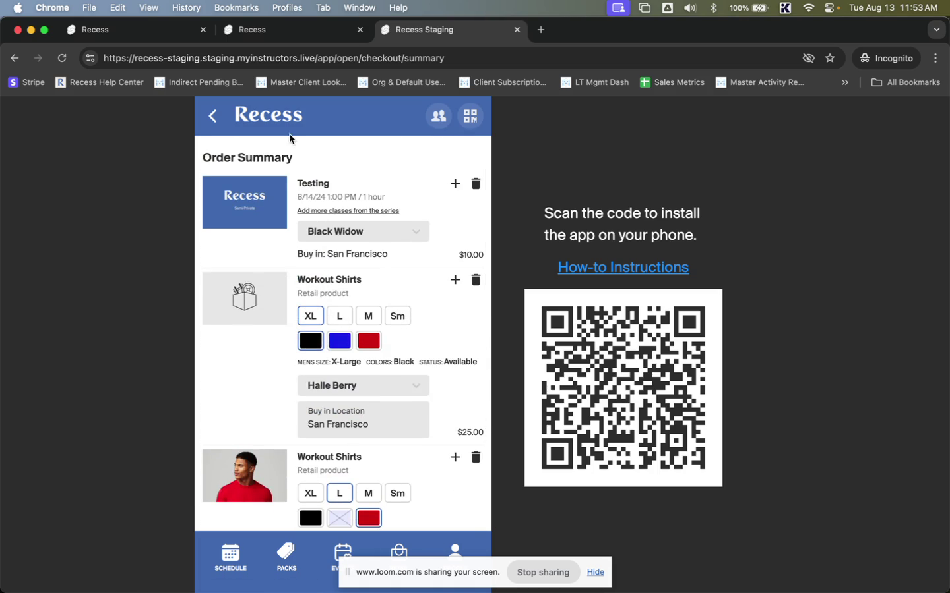Open the Sales Metrics bookmark
The width and height of the screenshot is (950, 593).
tap(672, 82)
